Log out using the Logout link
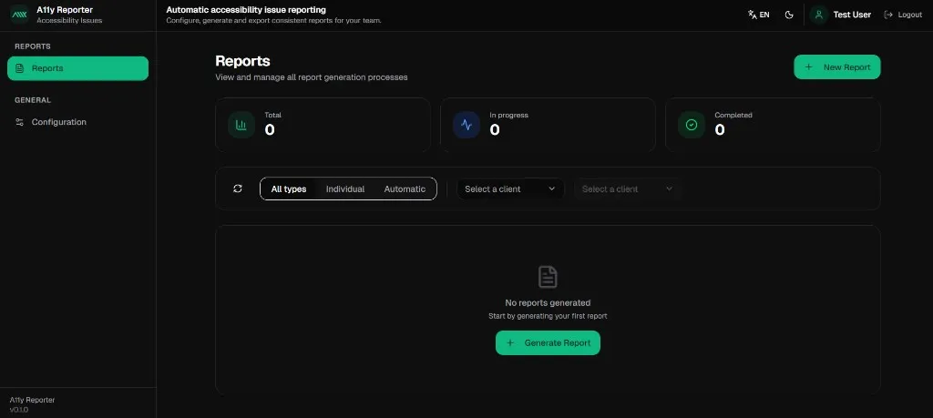 903,15
